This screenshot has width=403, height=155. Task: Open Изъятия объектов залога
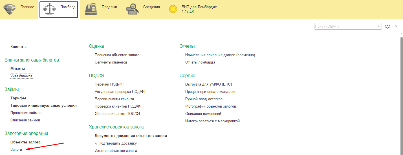116,150
